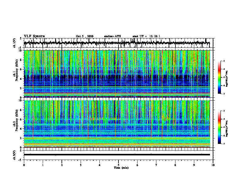Click the time axis tick label '0'

[x=24, y=165]
